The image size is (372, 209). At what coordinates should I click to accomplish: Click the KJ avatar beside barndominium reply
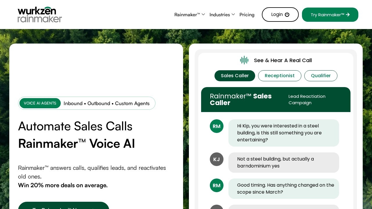coord(217,159)
